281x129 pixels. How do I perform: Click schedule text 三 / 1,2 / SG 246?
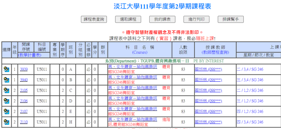pyautogui.click(x=250, y=101)
